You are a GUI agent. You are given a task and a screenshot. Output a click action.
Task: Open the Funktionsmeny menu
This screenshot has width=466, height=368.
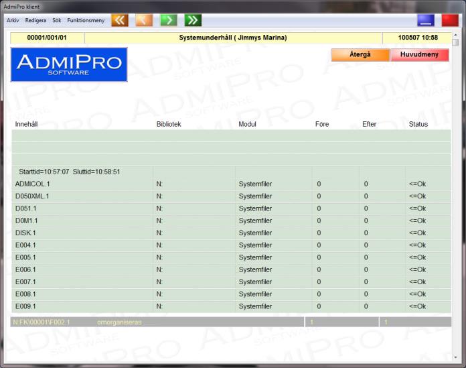(x=86, y=20)
